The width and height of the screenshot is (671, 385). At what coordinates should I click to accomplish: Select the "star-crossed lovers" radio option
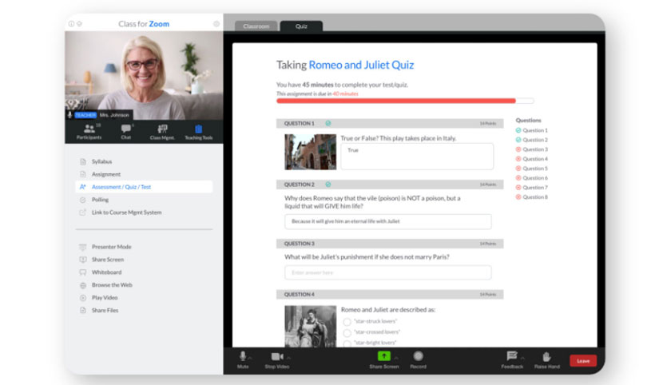[347, 332]
